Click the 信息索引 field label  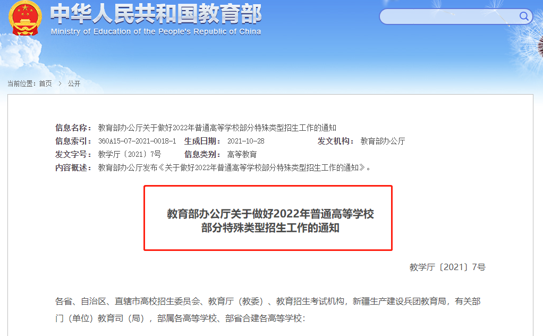click(73, 141)
